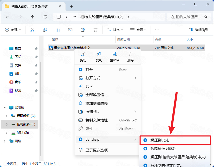The width and height of the screenshot is (214, 167).
Task: Expand the 畅玩部落 (C:) drive node
Action: (x=7, y=116)
